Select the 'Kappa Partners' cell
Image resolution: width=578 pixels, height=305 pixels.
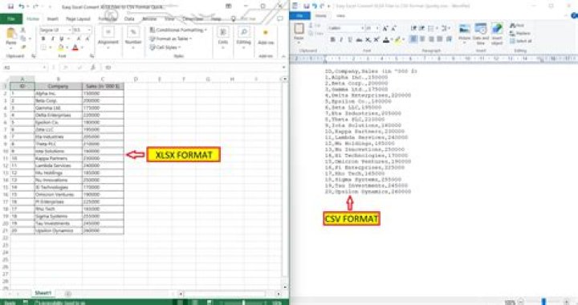tap(59, 158)
